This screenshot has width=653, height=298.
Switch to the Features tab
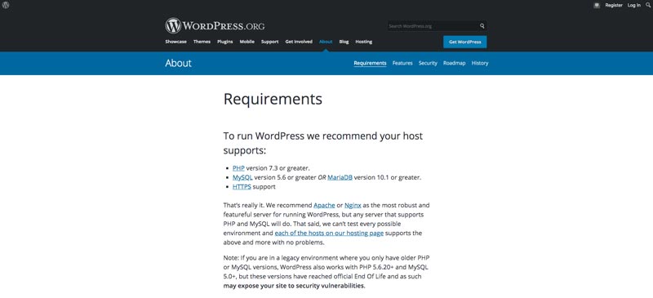coord(402,64)
